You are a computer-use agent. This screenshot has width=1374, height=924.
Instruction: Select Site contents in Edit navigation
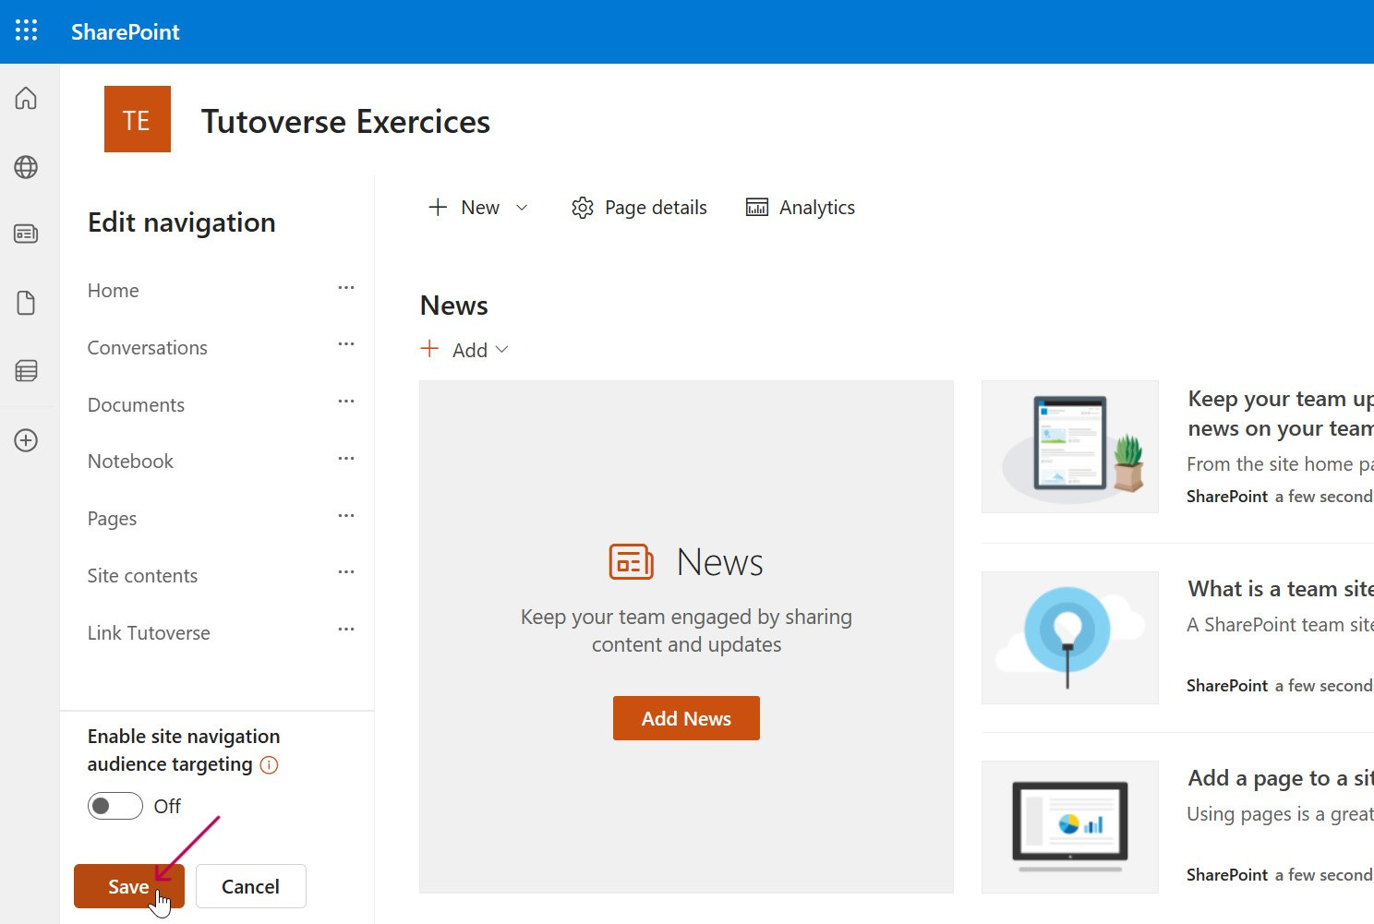tap(142, 576)
